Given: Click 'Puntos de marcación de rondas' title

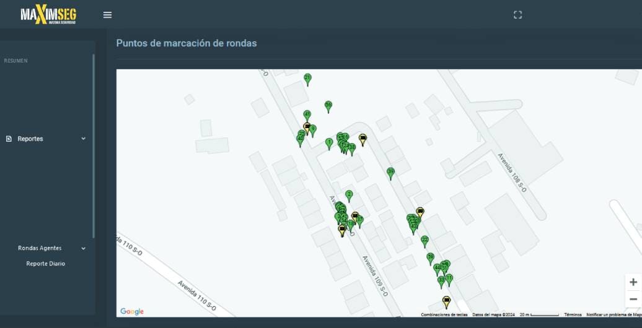Looking at the screenshot, I should tap(187, 43).
